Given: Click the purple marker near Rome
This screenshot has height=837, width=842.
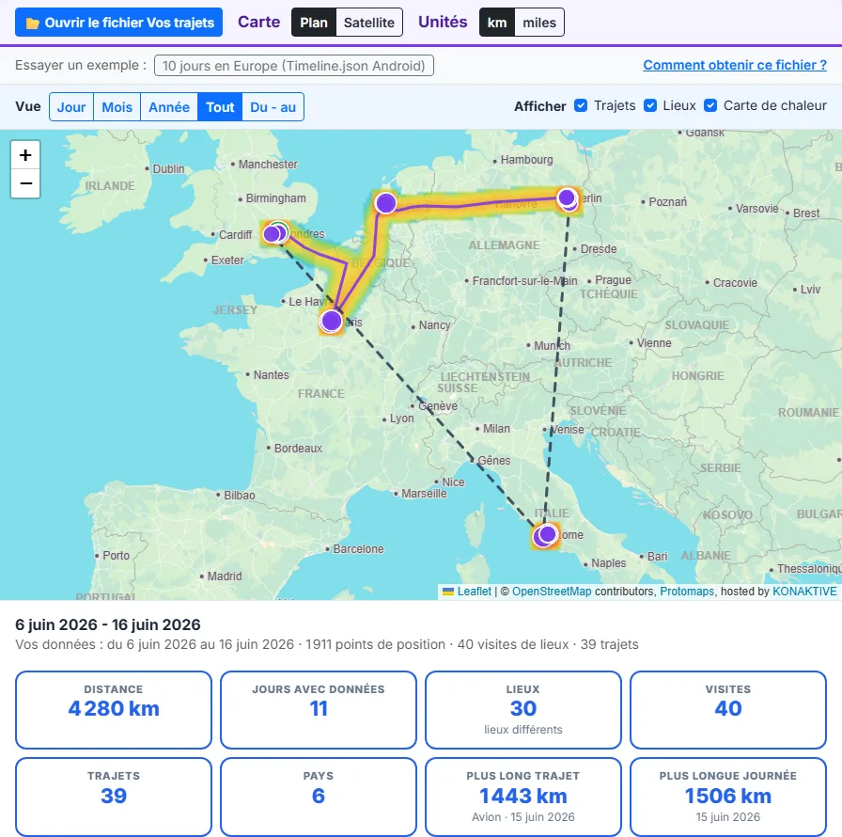Looking at the screenshot, I should click(547, 535).
